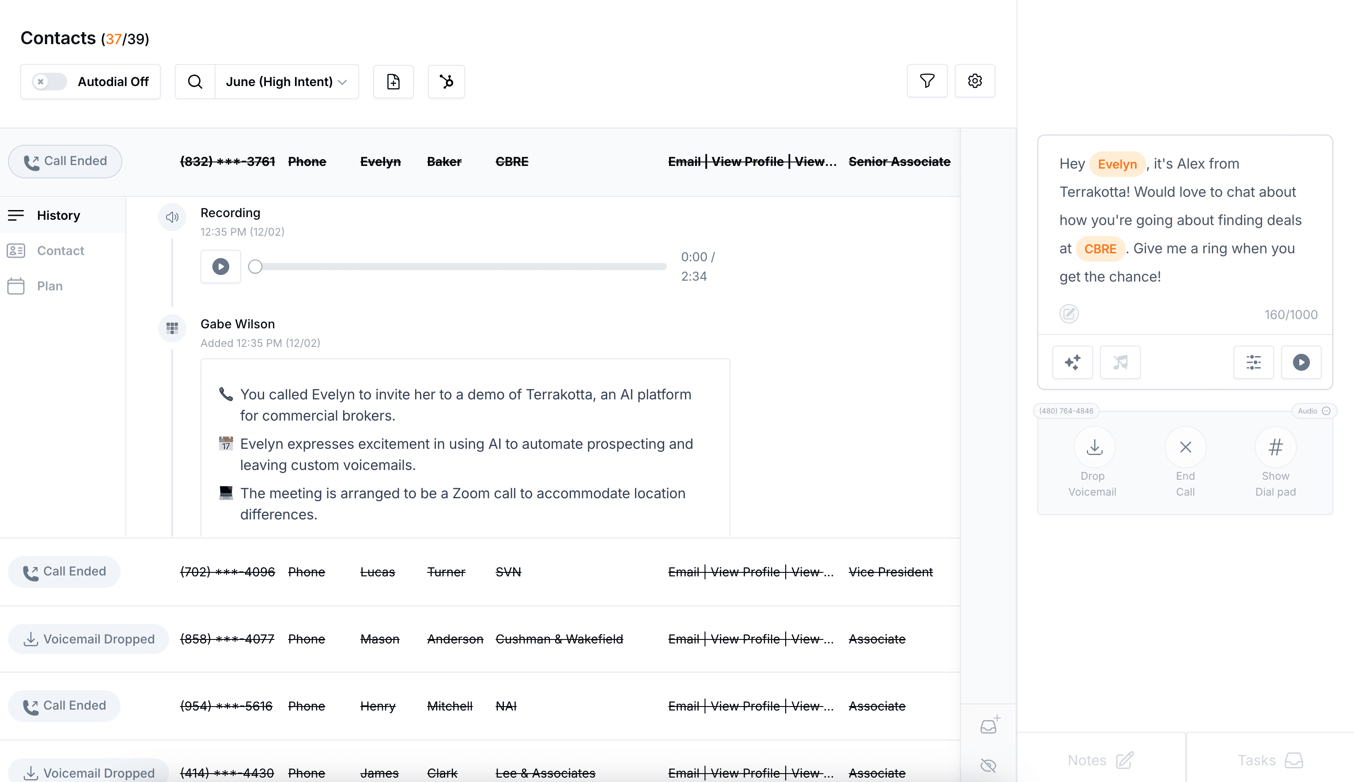1354x782 pixels.
Task: Click the import contacts file icon
Action: (393, 82)
